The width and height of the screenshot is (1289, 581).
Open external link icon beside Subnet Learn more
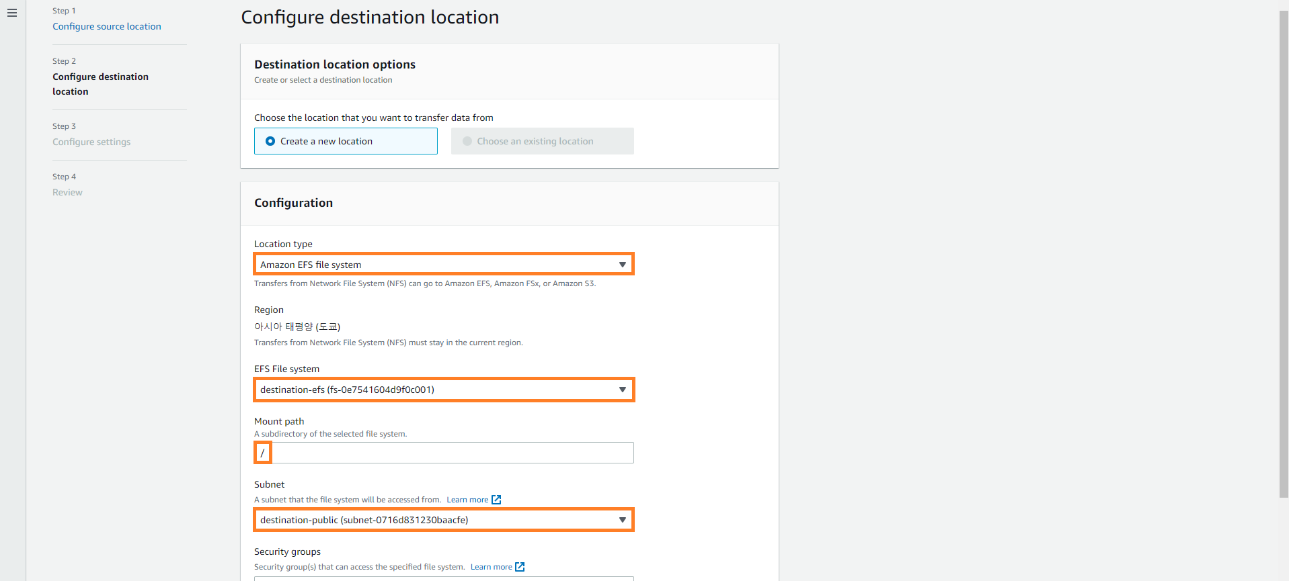(496, 500)
